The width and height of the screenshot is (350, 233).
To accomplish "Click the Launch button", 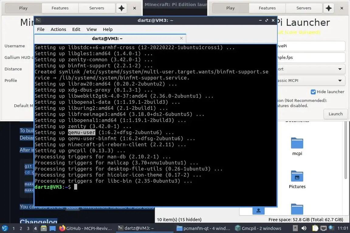I will (335, 114).
